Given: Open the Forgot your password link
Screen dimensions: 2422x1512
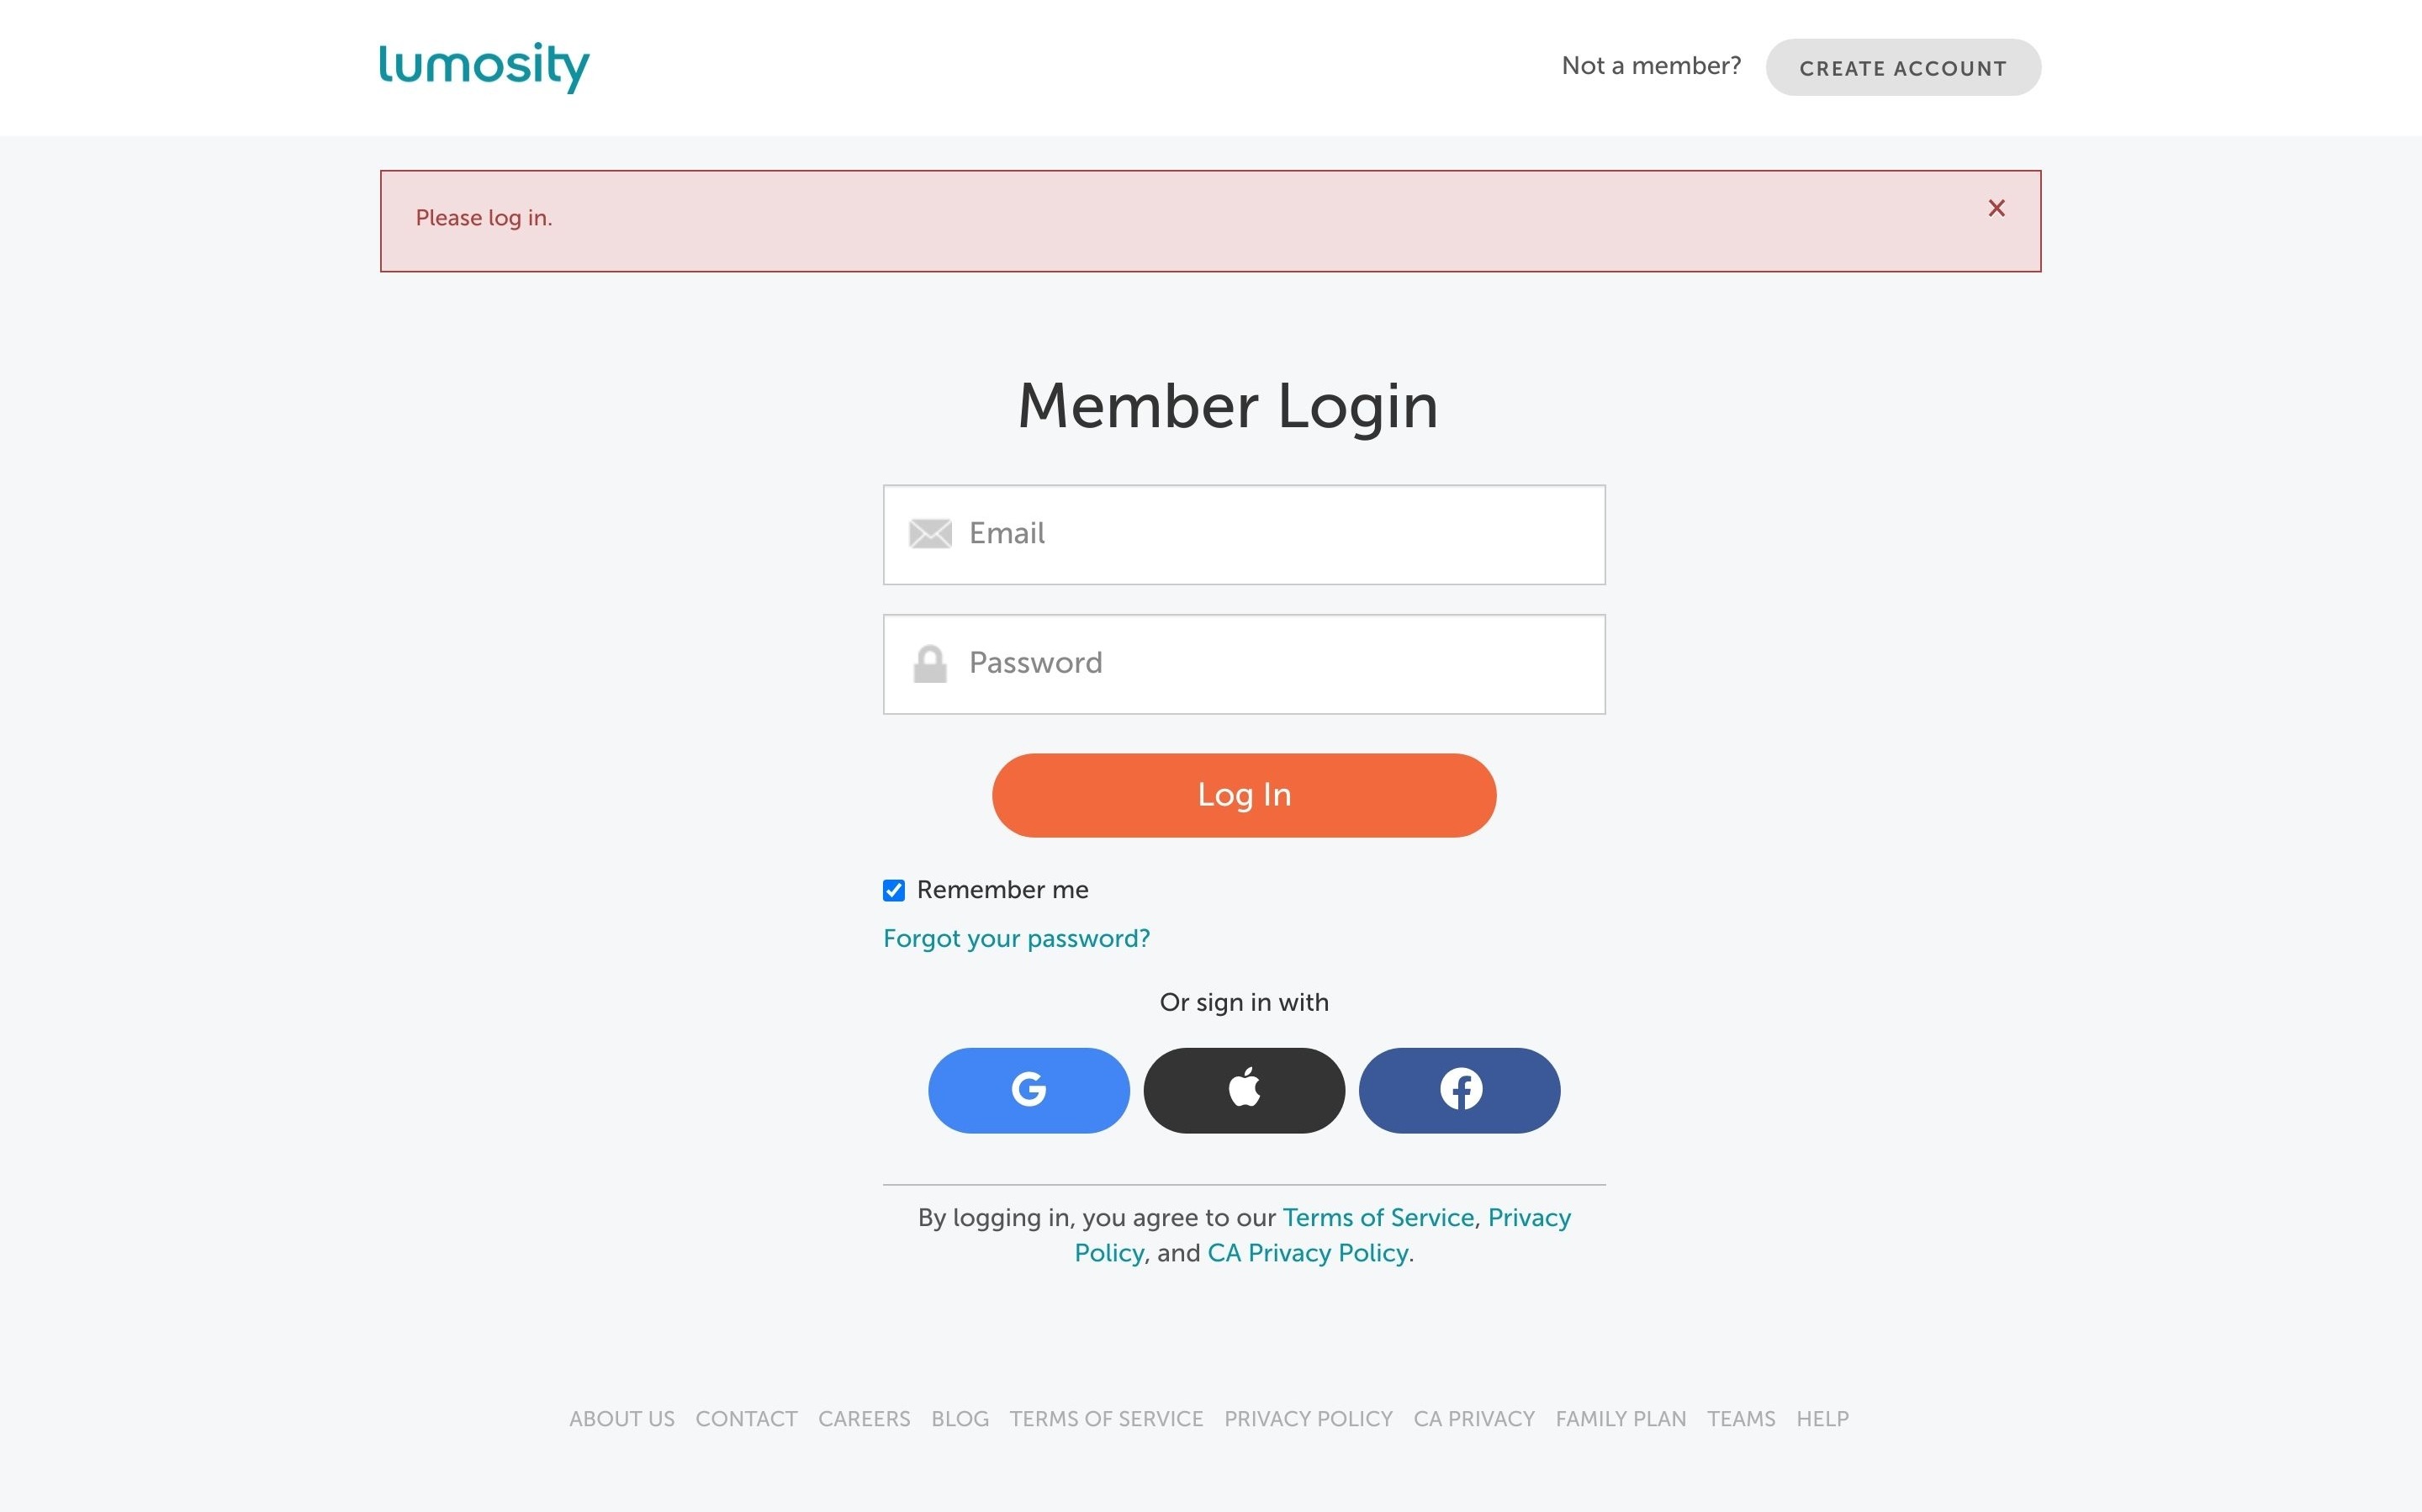Looking at the screenshot, I should (x=1016, y=939).
